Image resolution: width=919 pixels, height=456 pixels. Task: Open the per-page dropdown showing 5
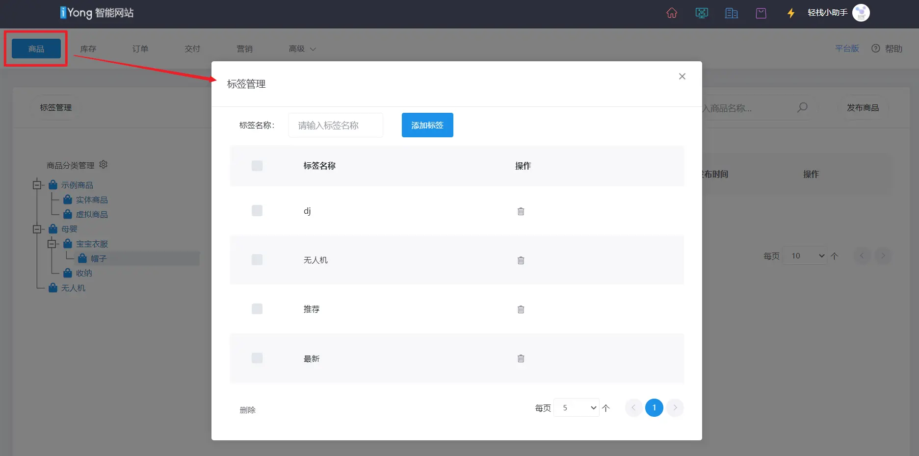coord(577,407)
